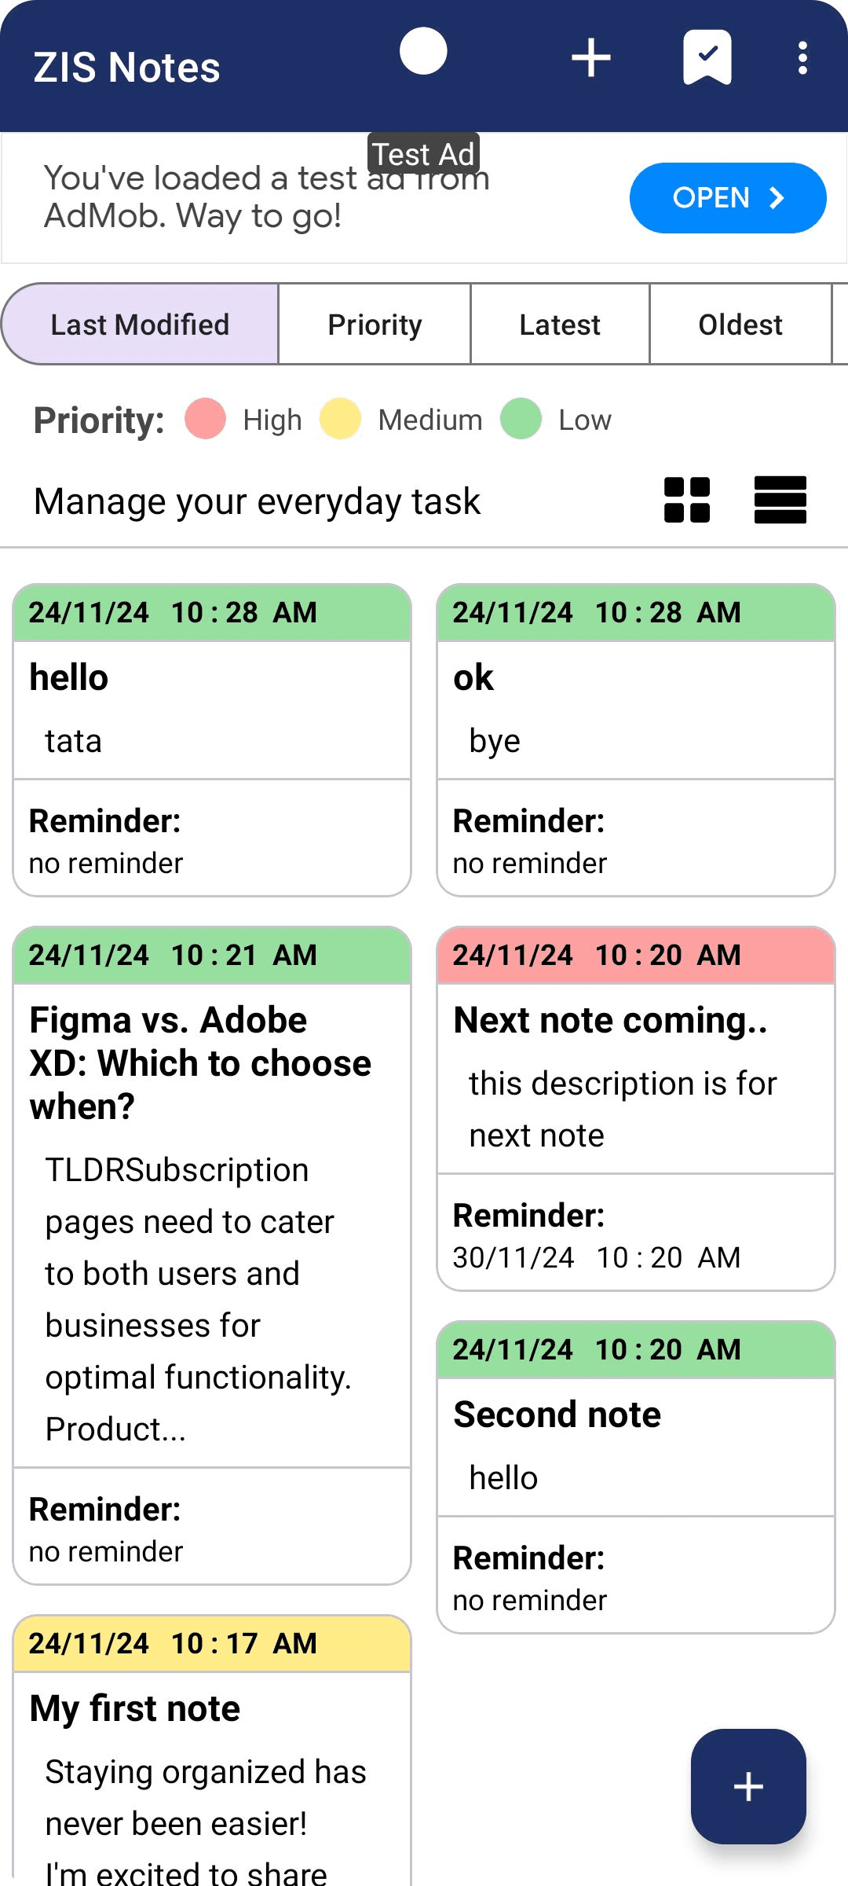Toggle the Medium priority yellow circle
The width and height of the screenshot is (848, 1886).
click(340, 419)
